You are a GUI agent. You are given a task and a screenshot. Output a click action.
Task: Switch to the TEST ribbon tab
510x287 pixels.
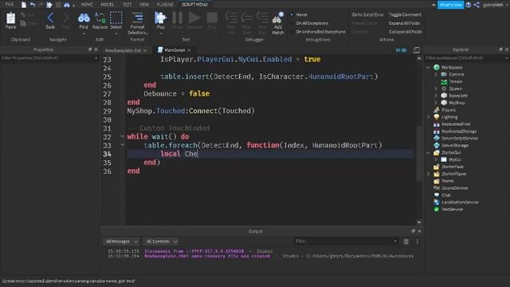(127, 5)
